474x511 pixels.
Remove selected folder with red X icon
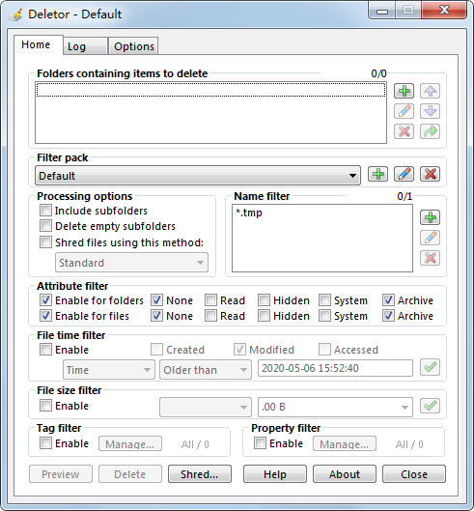tap(404, 131)
